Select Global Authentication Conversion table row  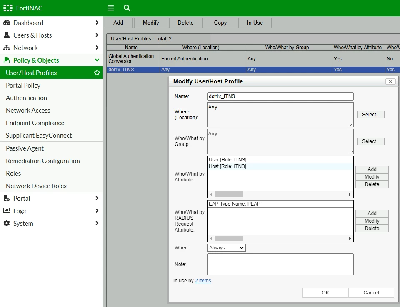pos(253,59)
